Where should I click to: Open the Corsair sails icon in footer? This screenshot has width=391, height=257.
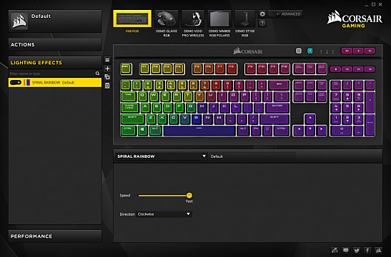click(379, 251)
